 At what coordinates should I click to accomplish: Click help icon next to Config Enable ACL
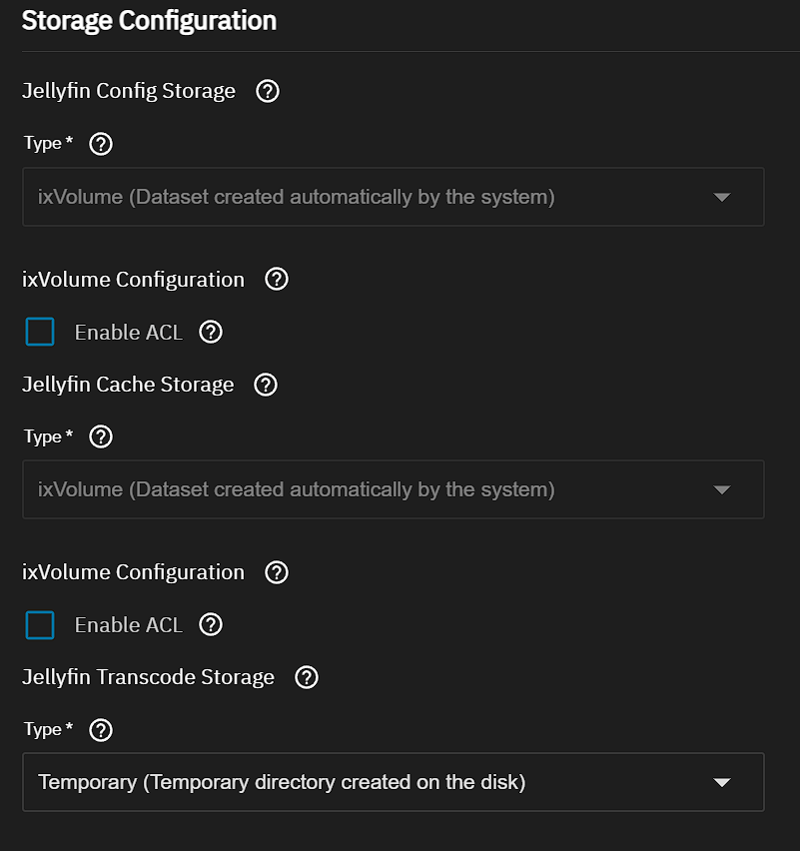pyautogui.click(x=211, y=333)
